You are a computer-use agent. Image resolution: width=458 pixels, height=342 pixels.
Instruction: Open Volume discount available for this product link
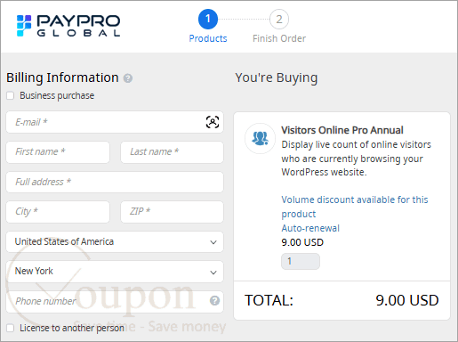click(x=355, y=207)
